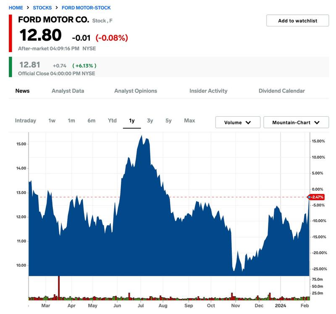The width and height of the screenshot is (336, 314).
Task: Click the FORD MOTOR CO. heading
Action: pos(54,19)
